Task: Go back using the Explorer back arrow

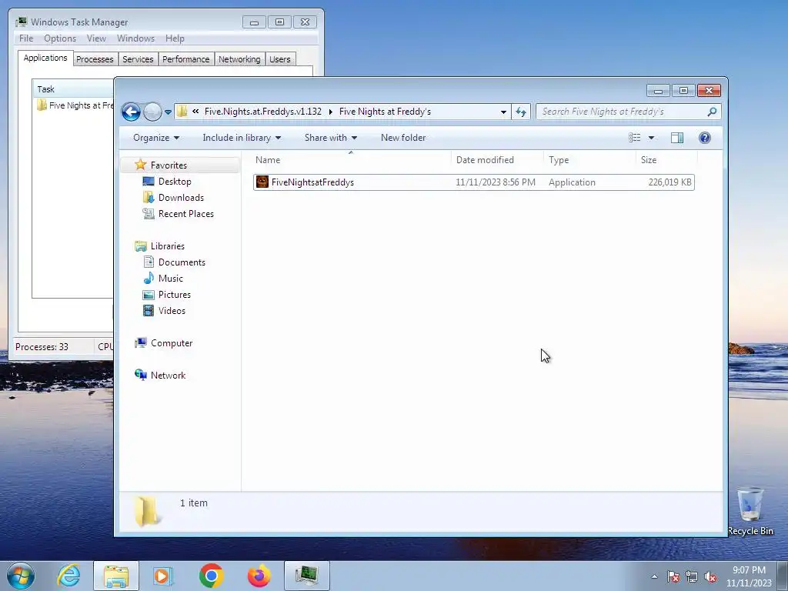Action: (x=131, y=112)
